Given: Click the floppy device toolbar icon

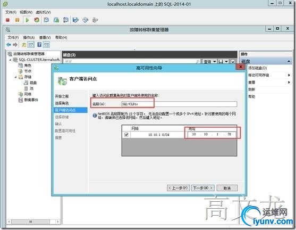Looking at the screenshot, I should point(75,20).
